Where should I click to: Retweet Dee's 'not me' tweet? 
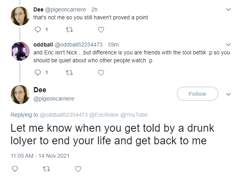click(69, 30)
